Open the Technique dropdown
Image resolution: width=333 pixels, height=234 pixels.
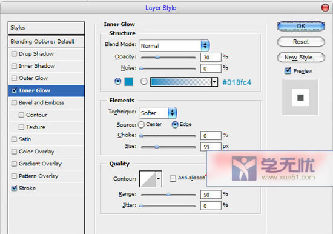158,113
